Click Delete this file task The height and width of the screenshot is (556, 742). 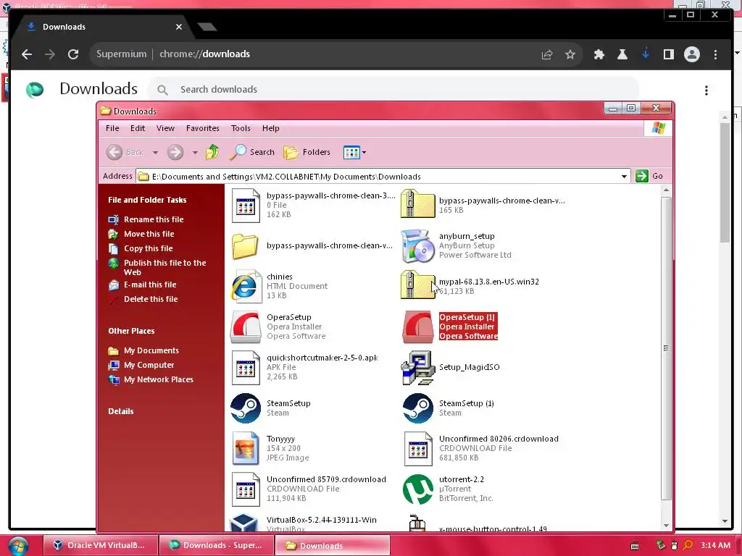pyautogui.click(x=151, y=299)
